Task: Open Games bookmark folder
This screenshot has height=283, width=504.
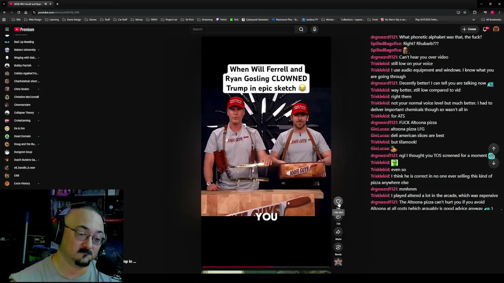Action: coord(91,20)
